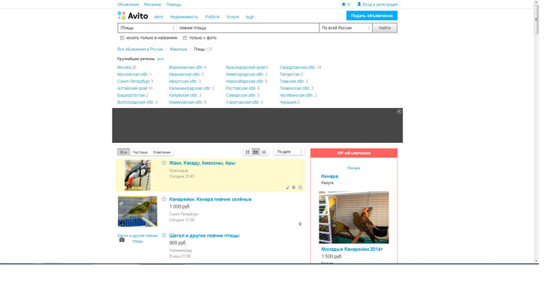Viewport: 558px width, 306px height.
Task: Open favorites via the star icon in header
Action: [343, 4]
